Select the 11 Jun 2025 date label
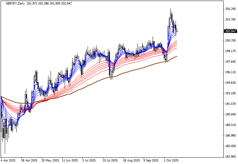The height and width of the screenshot is (164, 238). pyautogui.click(x=70, y=160)
